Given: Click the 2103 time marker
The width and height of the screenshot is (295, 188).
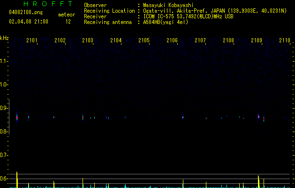Looking at the screenshot, I should pyautogui.click(x=88, y=40).
